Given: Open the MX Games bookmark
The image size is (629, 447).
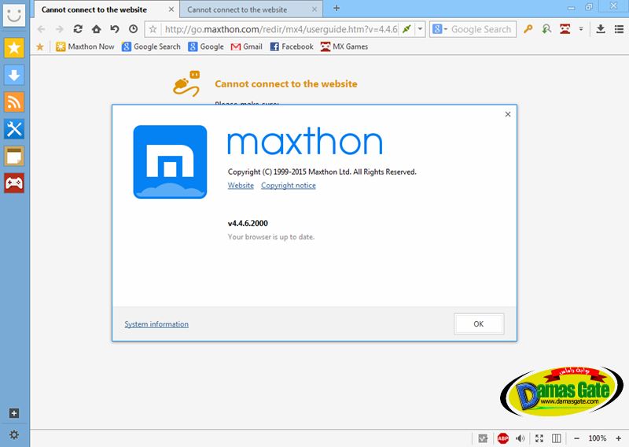Looking at the screenshot, I should click(x=344, y=46).
